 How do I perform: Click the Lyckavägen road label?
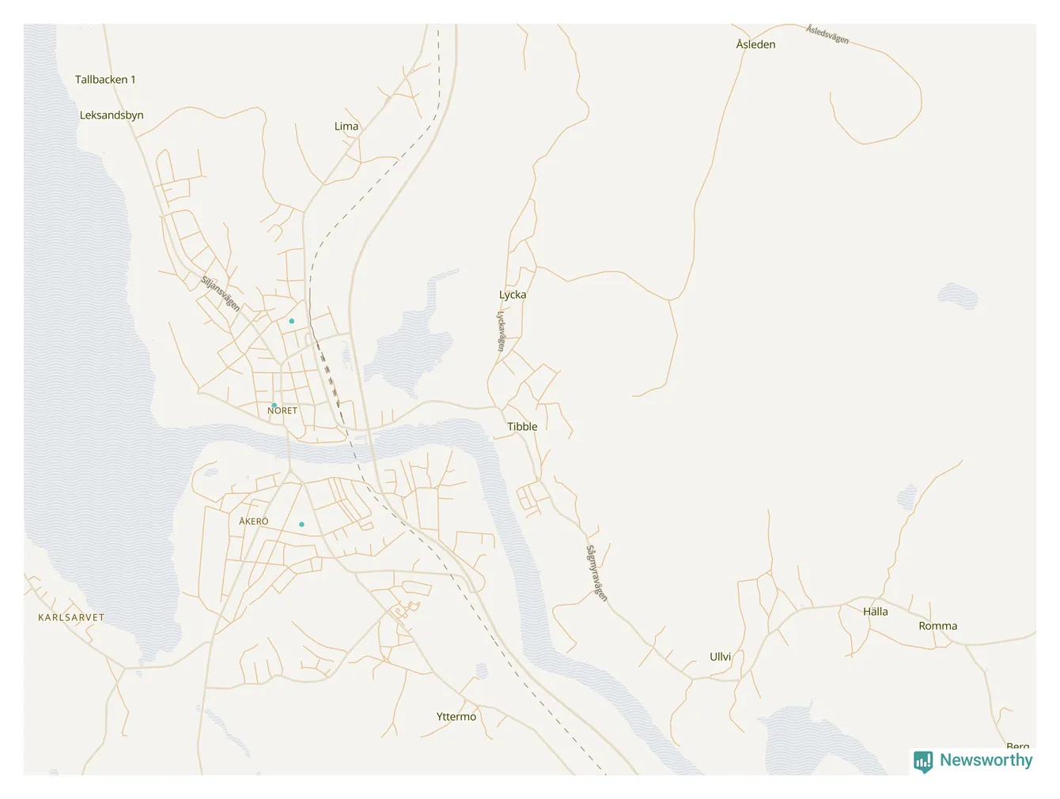tap(501, 330)
